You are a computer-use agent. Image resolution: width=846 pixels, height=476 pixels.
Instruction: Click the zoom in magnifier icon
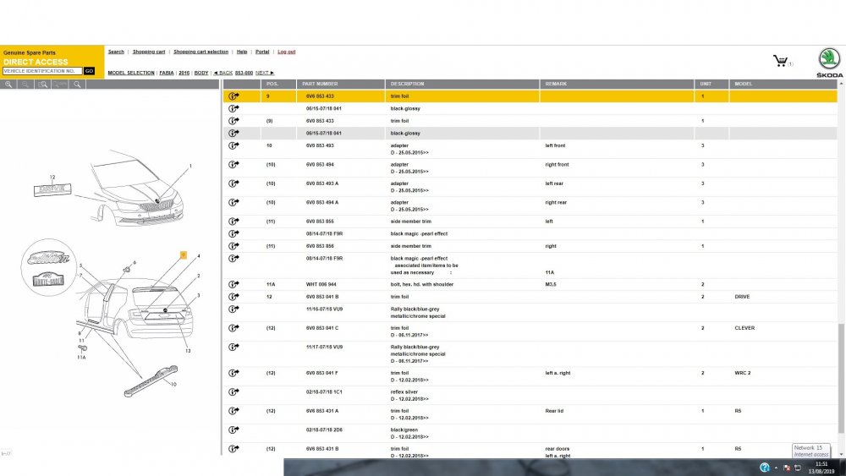pyautogui.click(x=8, y=84)
